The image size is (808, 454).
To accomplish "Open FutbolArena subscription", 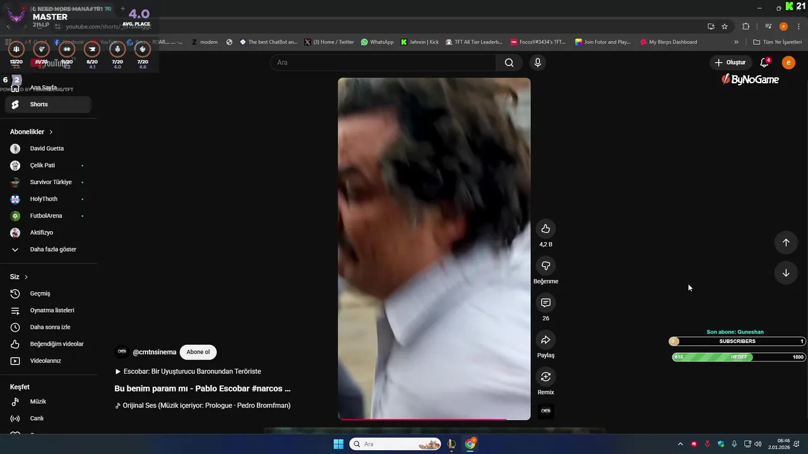I will tap(48, 216).
